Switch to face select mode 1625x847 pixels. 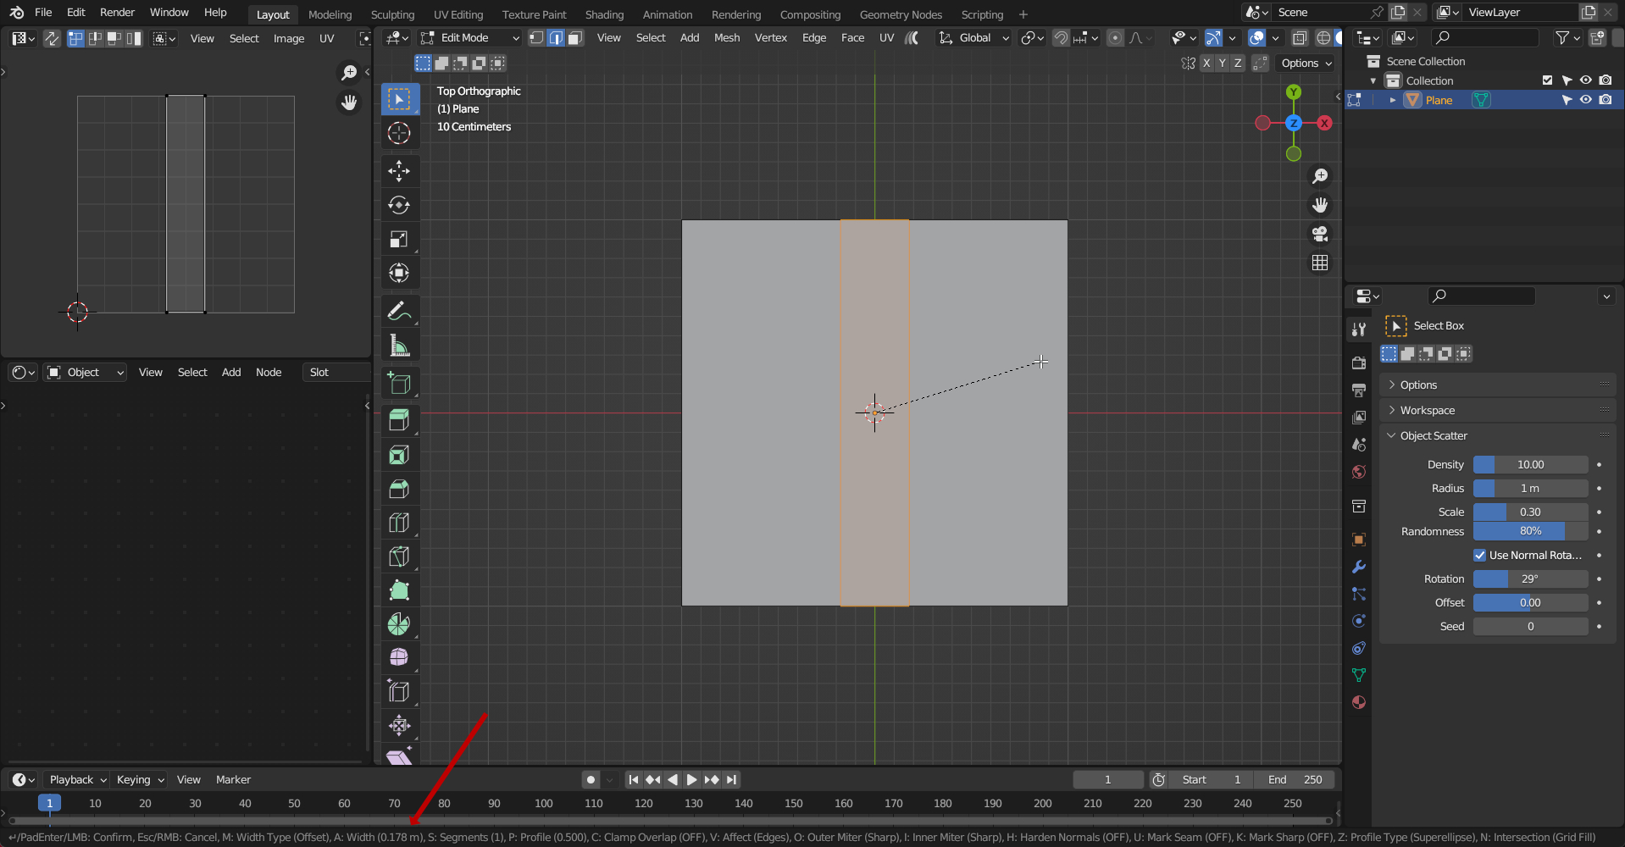(x=575, y=38)
